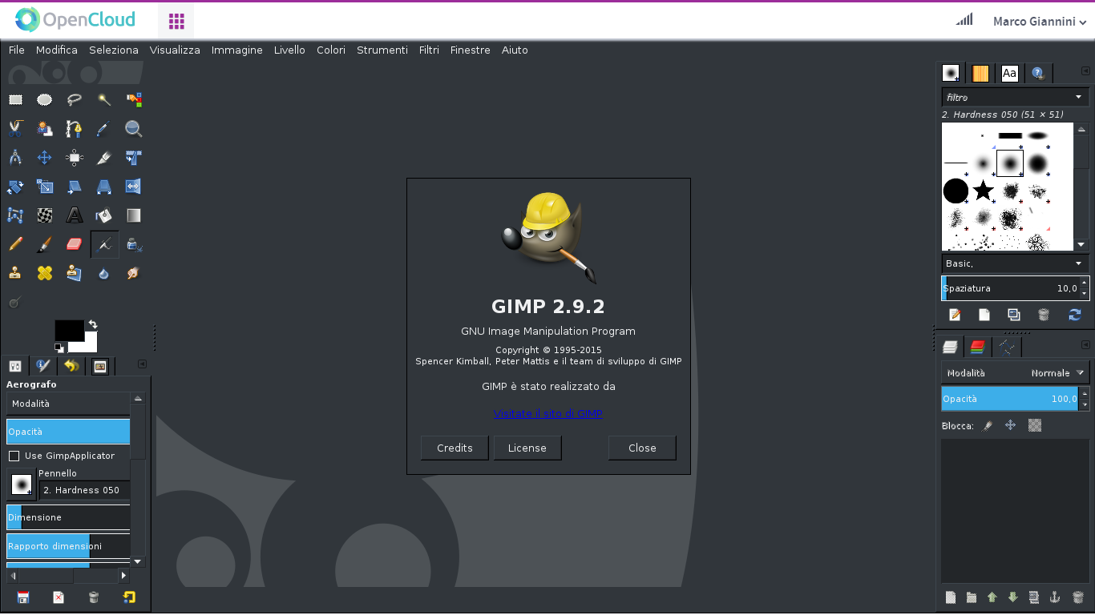The height and width of the screenshot is (615, 1095).
Task: Select the Pencil tool
Action: [x=15, y=244]
